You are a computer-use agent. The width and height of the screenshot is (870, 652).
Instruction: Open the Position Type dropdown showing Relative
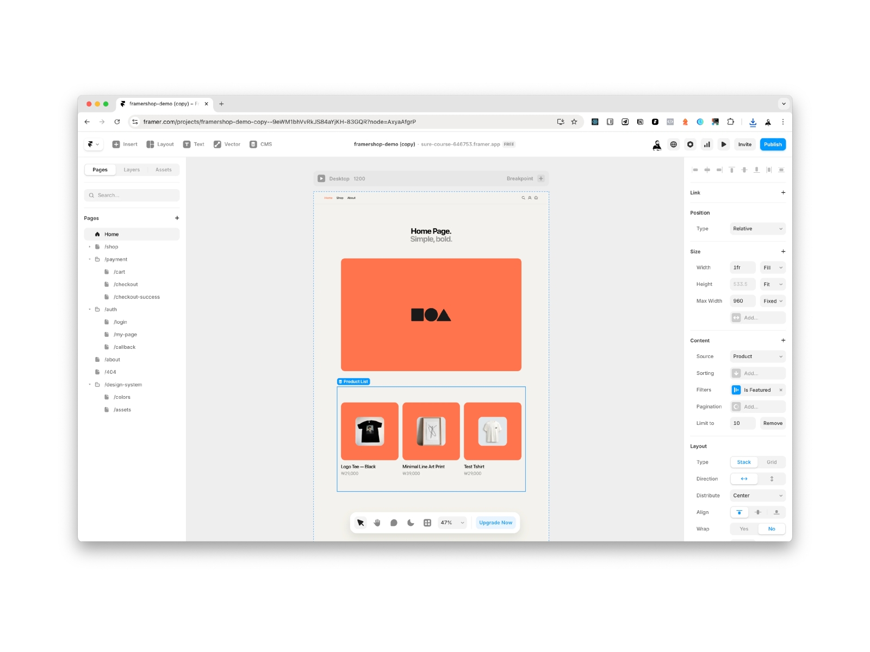pos(757,228)
